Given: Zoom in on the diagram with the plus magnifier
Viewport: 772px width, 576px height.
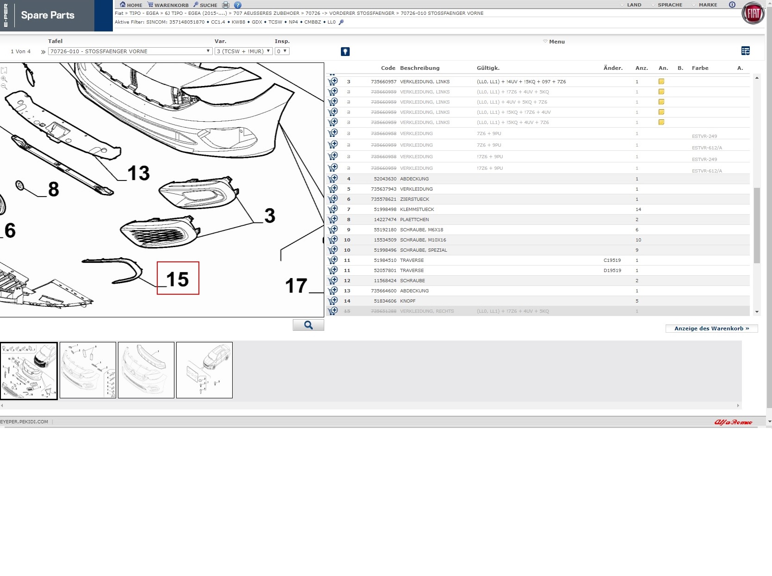Looking at the screenshot, I should tap(4, 79).
